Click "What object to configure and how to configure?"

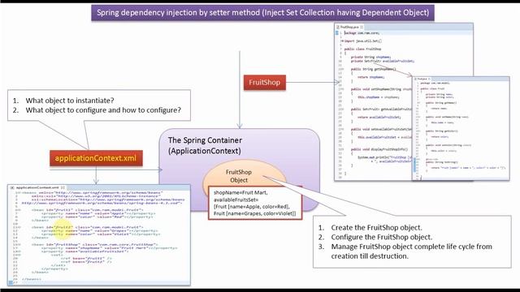pyautogui.click(x=103, y=110)
